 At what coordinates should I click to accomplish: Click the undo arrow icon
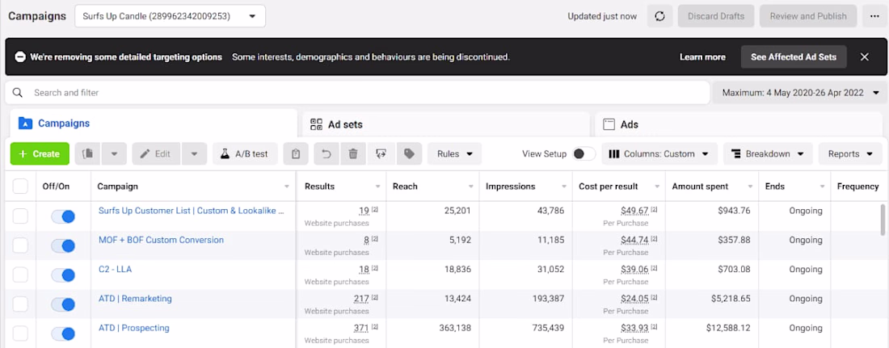327,153
